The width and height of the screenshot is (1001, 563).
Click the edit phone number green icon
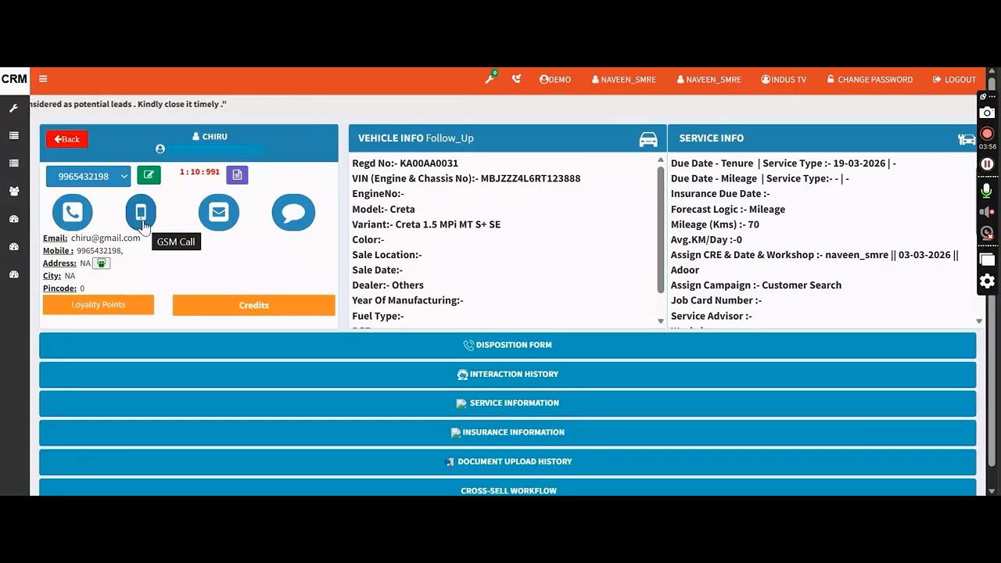coord(149,175)
